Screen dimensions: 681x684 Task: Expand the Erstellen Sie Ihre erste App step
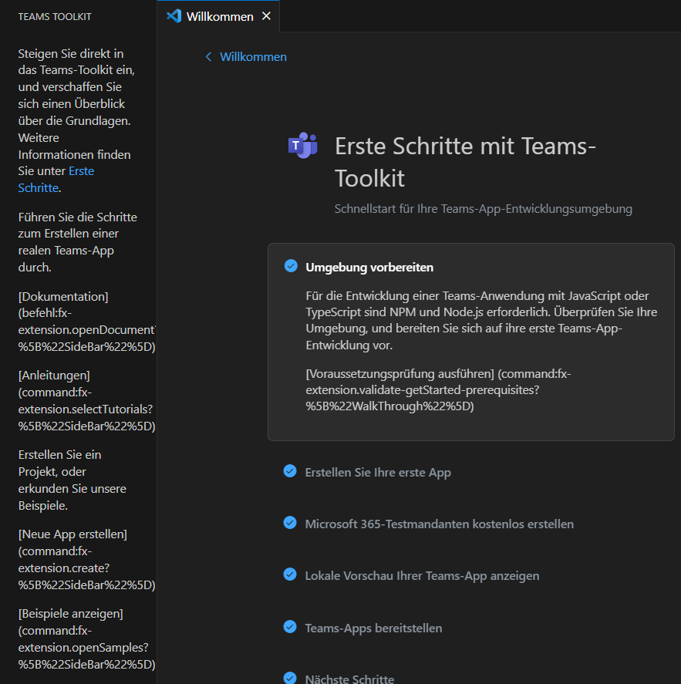378,473
